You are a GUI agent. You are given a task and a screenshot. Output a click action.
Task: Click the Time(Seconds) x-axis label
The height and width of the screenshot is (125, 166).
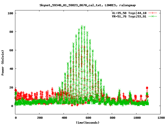click(x=88, y=123)
